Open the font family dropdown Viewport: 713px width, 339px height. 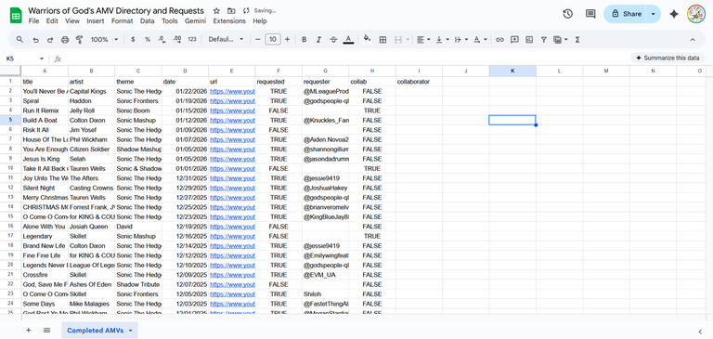226,40
